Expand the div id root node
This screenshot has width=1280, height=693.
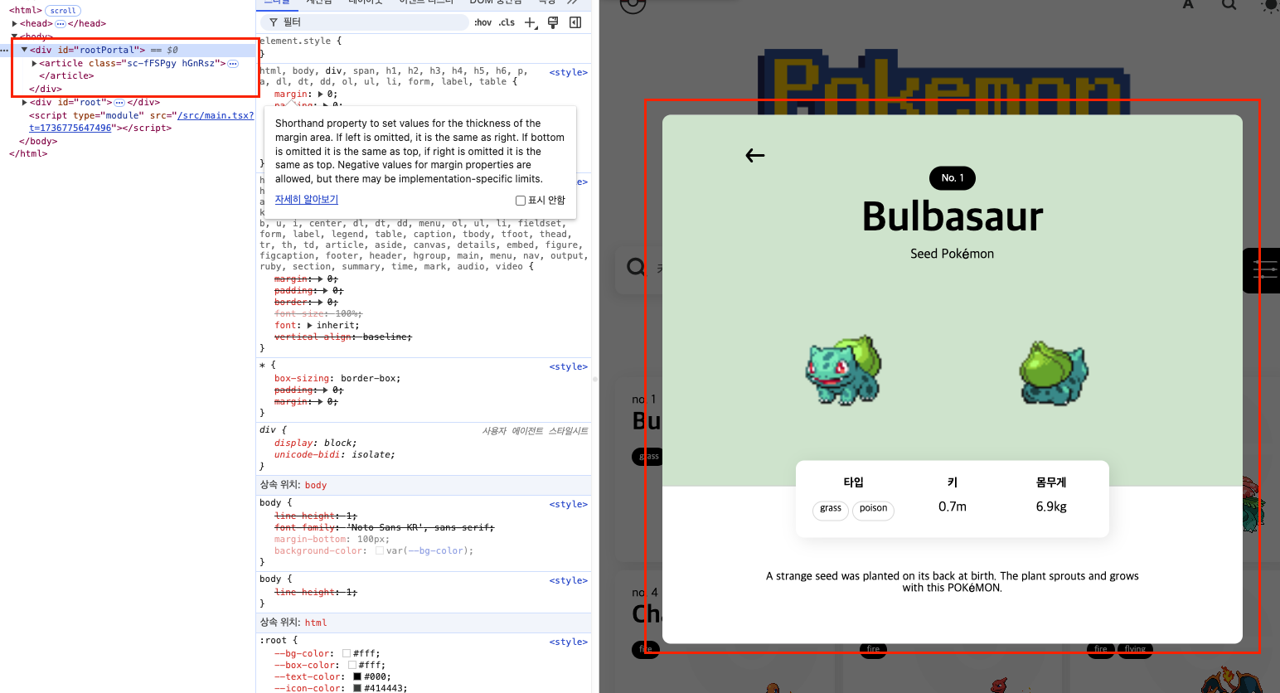[24, 103]
